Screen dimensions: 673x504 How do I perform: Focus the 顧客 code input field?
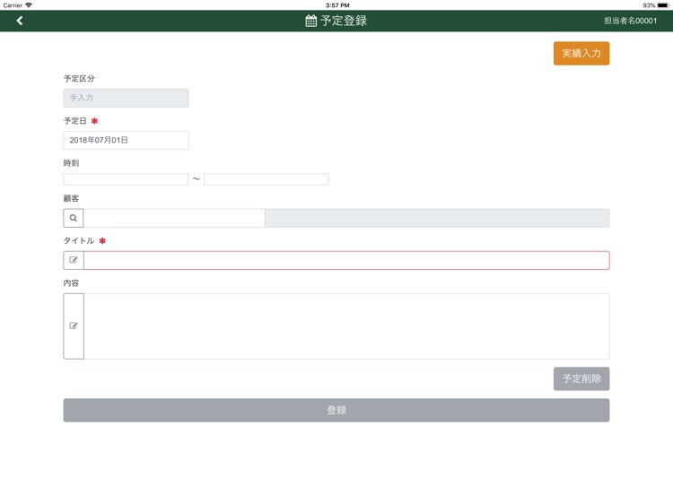click(174, 218)
